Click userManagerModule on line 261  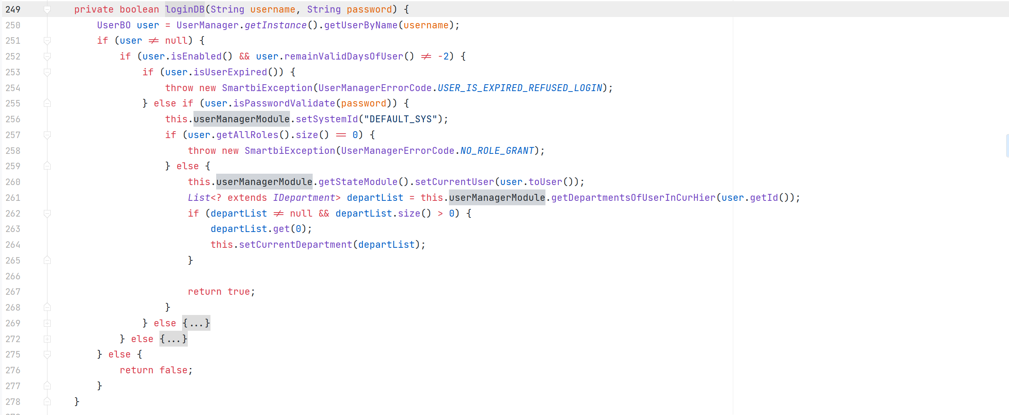tap(497, 198)
